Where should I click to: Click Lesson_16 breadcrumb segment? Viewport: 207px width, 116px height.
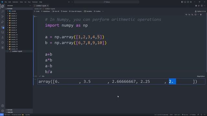point(38,9)
